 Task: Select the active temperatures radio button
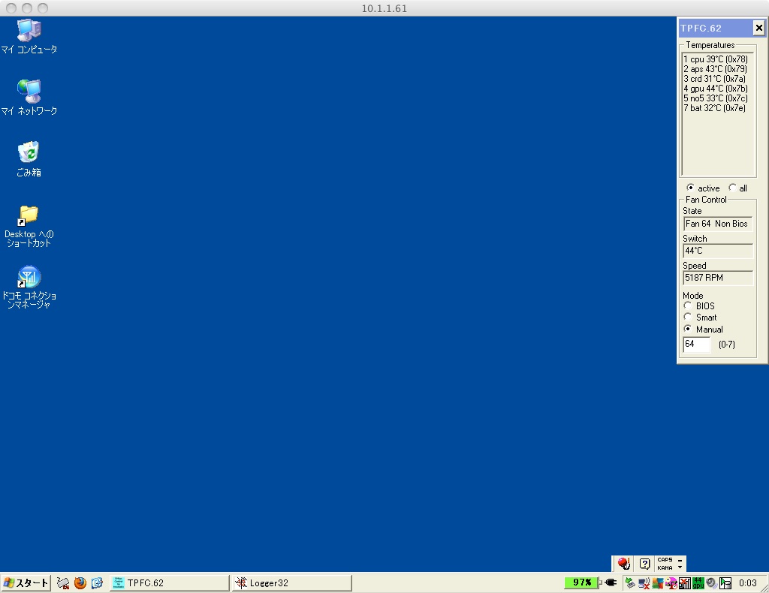pos(690,188)
